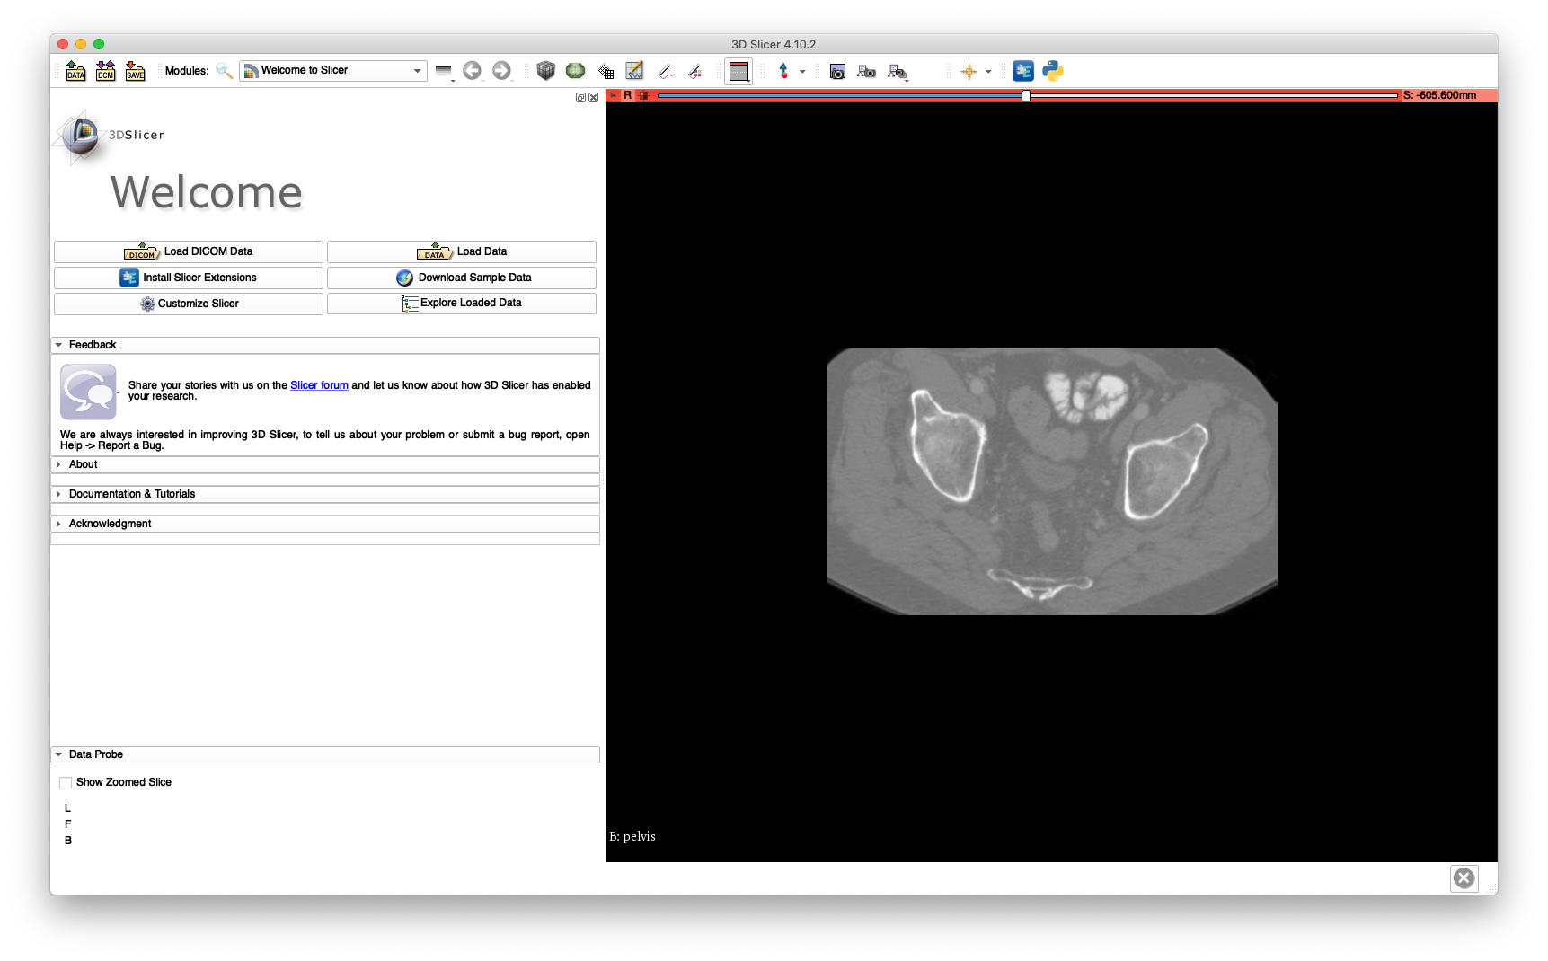Close the module panel
The image size is (1548, 961).
(x=593, y=98)
